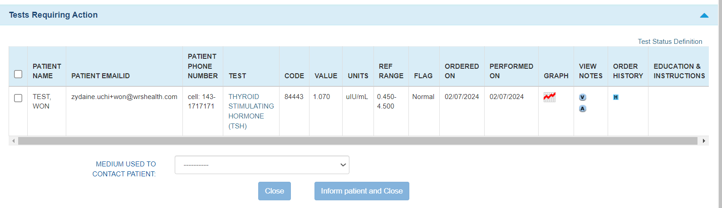Viewport: 722px width, 208px height.
Task: Click the Ordered On column header
Action: [462, 71]
